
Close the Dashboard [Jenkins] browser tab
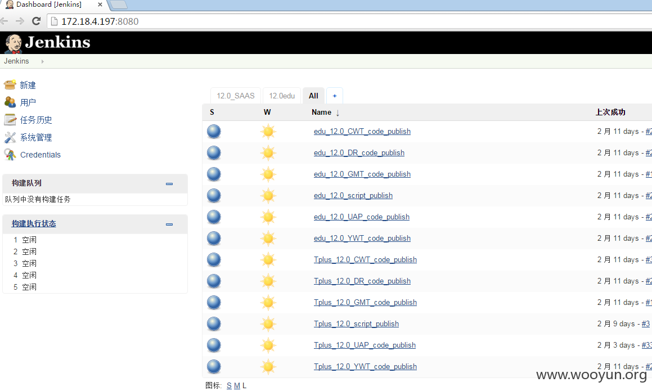coord(100,5)
